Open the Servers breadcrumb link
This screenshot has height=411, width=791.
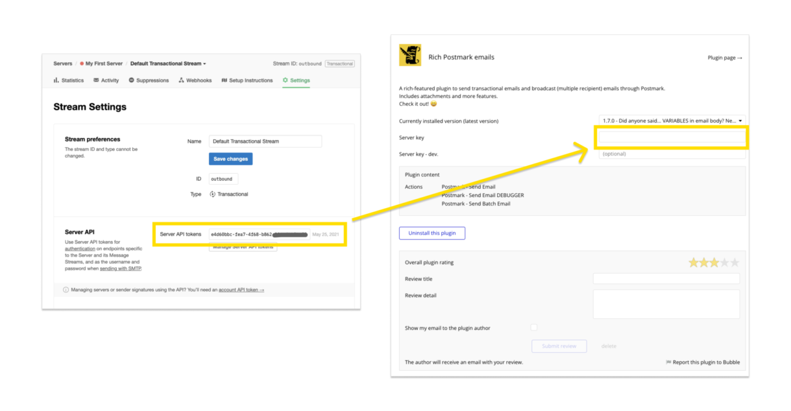click(62, 64)
